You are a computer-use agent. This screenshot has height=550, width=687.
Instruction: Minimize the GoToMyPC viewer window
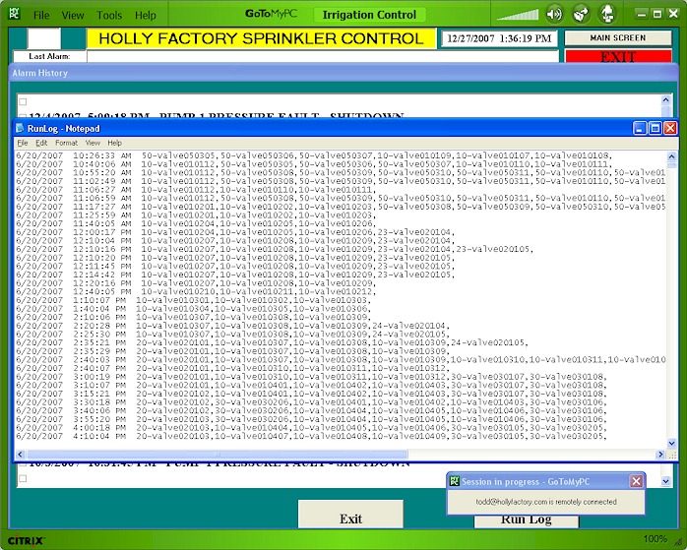point(642,14)
